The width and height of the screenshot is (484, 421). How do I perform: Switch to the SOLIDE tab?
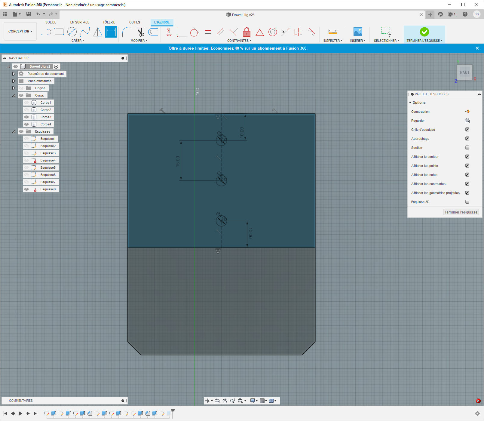coord(51,22)
